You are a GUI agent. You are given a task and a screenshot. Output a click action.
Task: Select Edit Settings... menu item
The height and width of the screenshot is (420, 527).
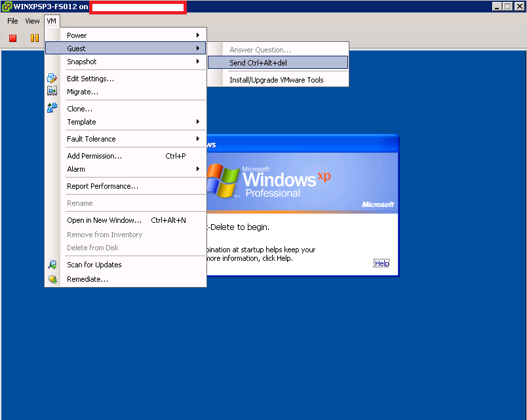pyautogui.click(x=125, y=79)
